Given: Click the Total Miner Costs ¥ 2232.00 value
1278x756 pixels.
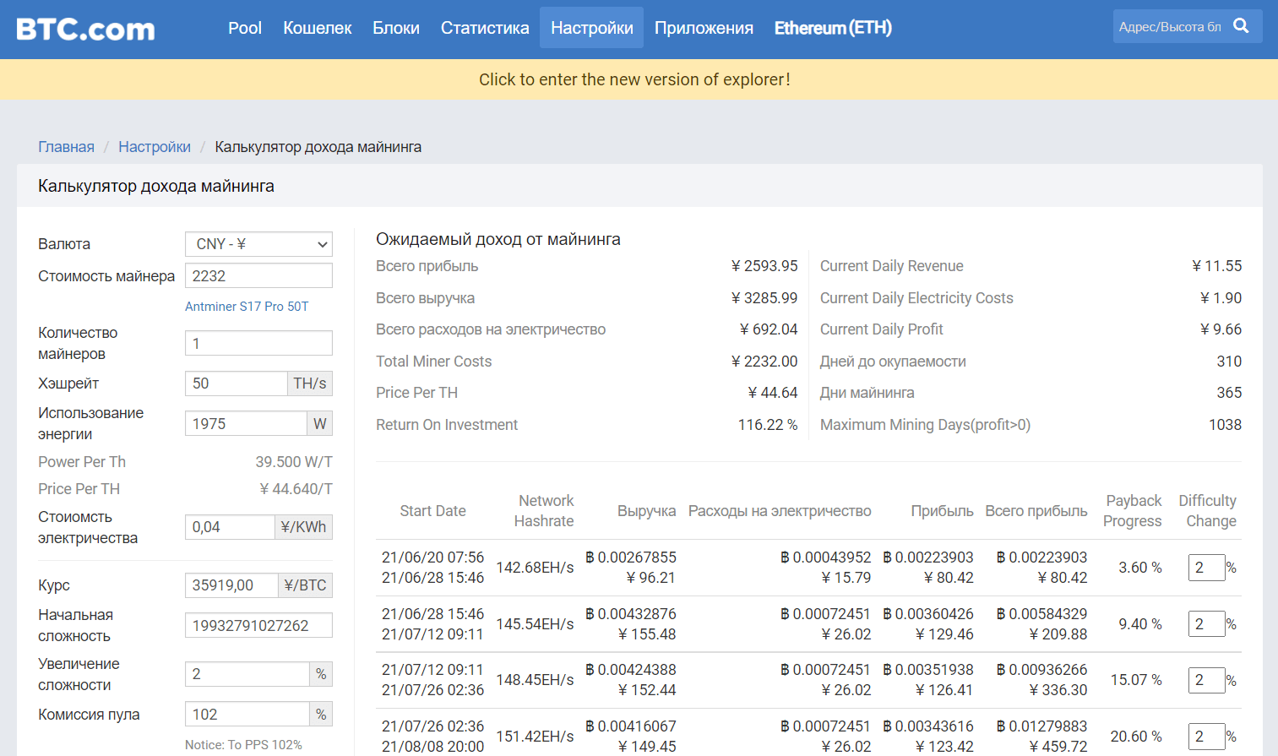Looking at the screenshot, I should [x=764, y=362].
